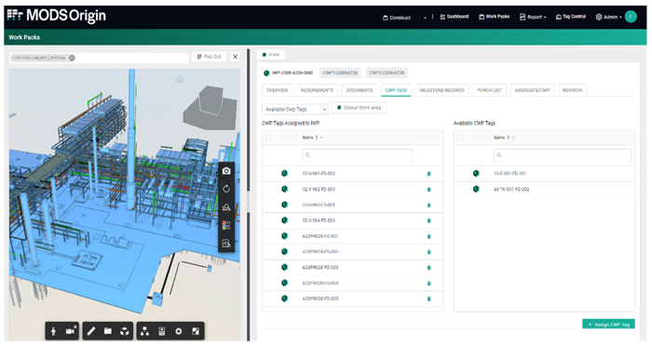The height and width of the screenshot is (347, 652).
Task: Close the 3D viewer panel with X
Action: 235,57
